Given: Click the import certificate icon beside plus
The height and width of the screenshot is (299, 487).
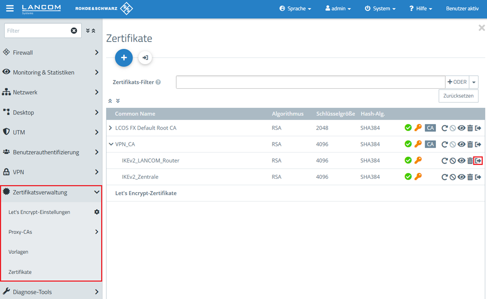Looking at the screenshot, I should pos(145,58).
